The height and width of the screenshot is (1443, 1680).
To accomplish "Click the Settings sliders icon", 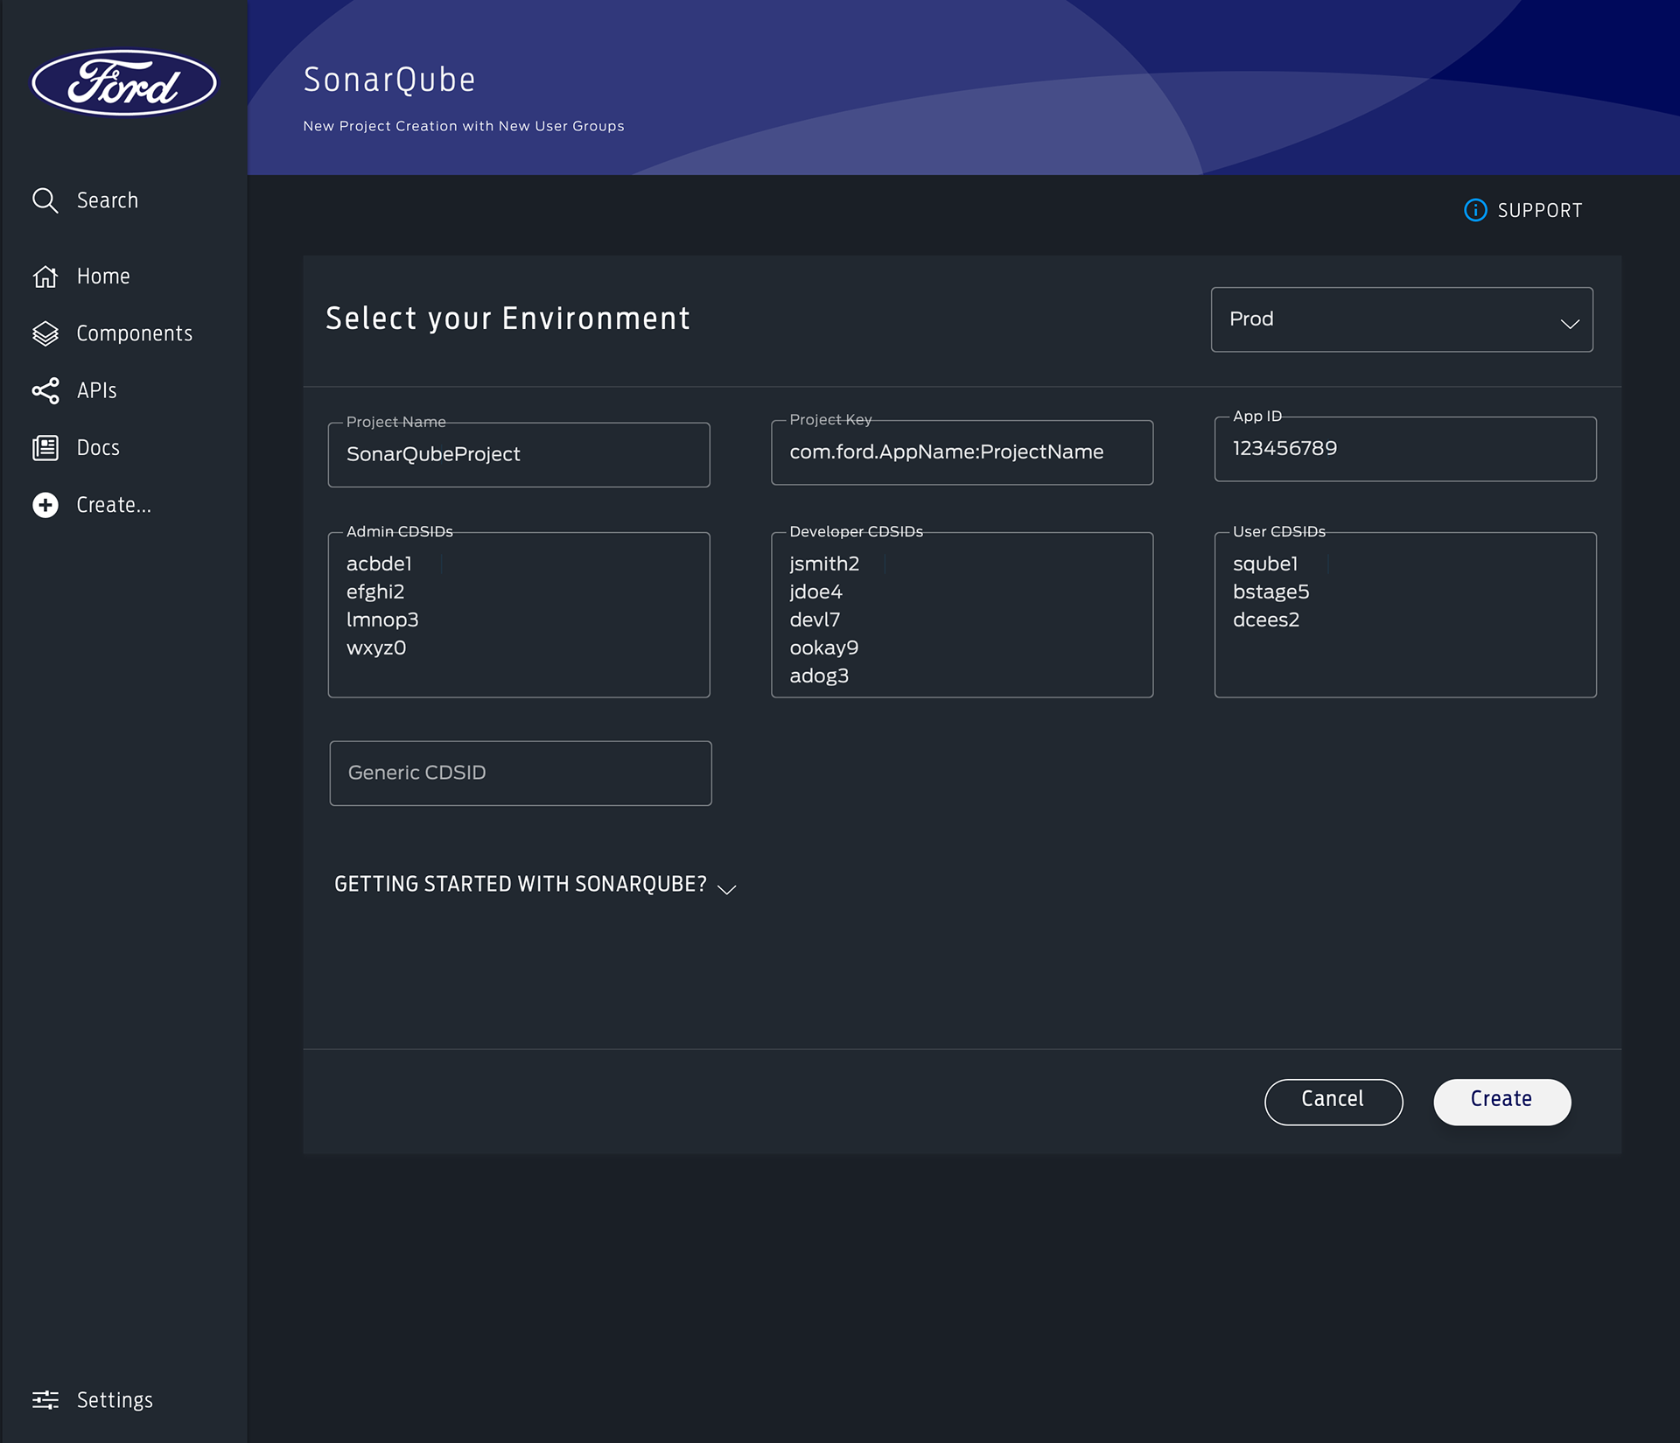I will point(45,1399).
